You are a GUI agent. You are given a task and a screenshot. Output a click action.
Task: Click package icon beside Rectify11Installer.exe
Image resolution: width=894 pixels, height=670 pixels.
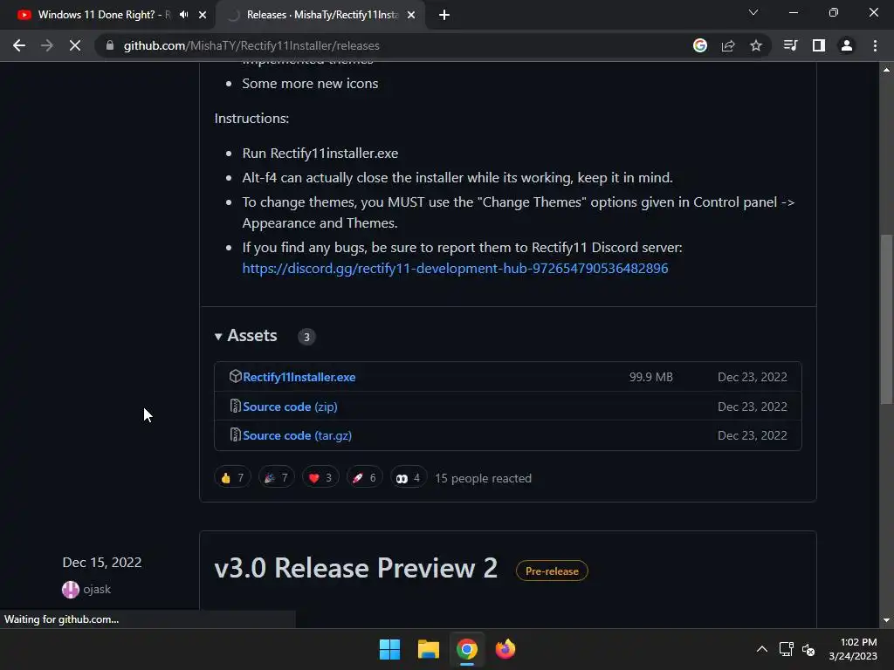point(235,376)
